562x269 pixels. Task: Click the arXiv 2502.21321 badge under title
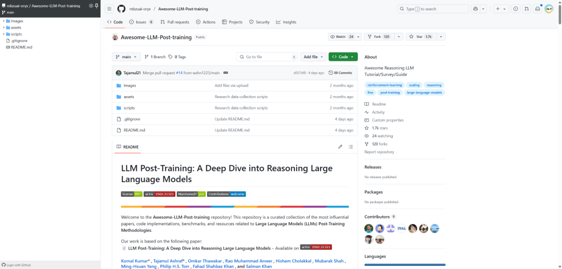click(x=159, y=194)
